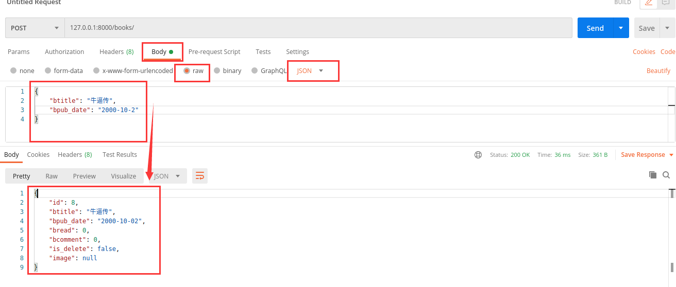This screenshot has width=676, height=287.
Task: Open the Save options dropdown arrow
Action: (x=668, y=28)
